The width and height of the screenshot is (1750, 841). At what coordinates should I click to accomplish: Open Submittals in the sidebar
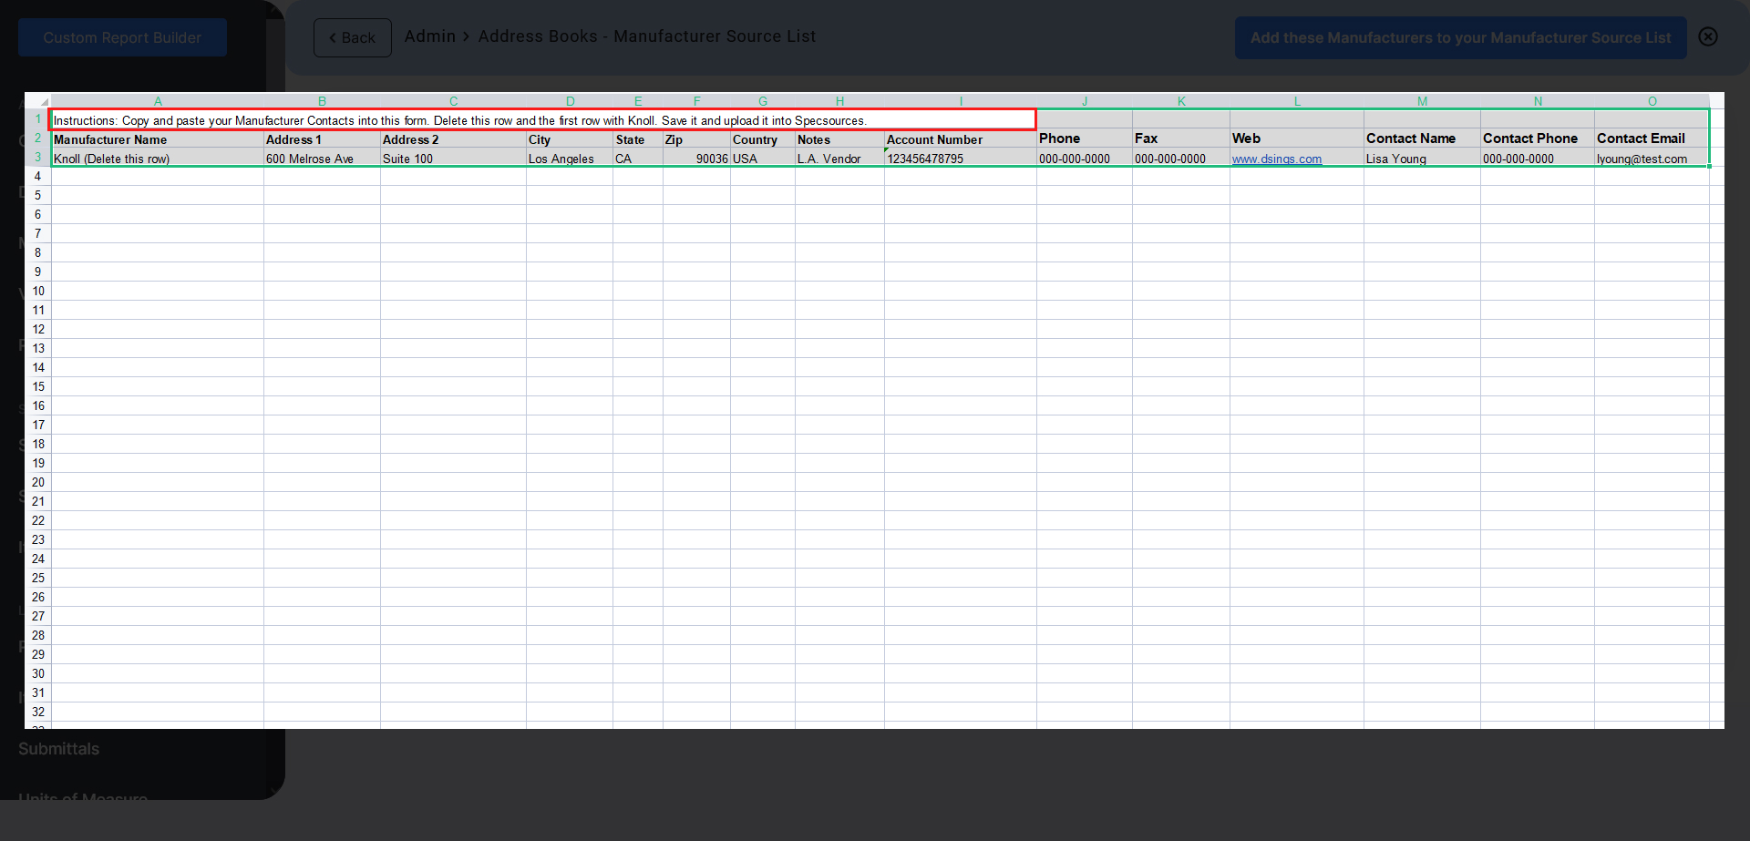pos(59,749)
